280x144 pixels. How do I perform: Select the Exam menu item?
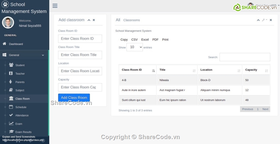19,124
